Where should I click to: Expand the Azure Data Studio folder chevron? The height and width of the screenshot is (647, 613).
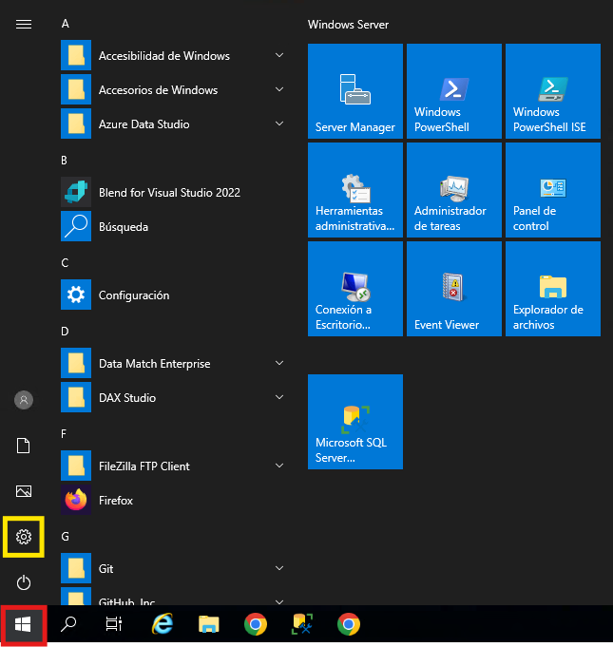tap(279, 124)
